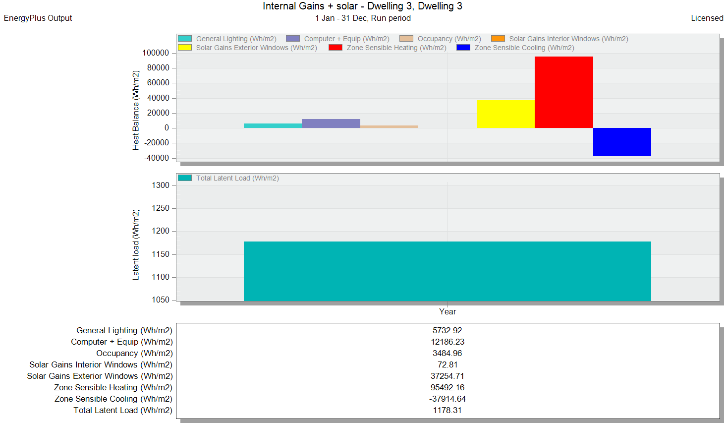Image resolution: width=726 pixels, height=423 pixels.
Task: Click the table value 37254.71
Action: 447,376
